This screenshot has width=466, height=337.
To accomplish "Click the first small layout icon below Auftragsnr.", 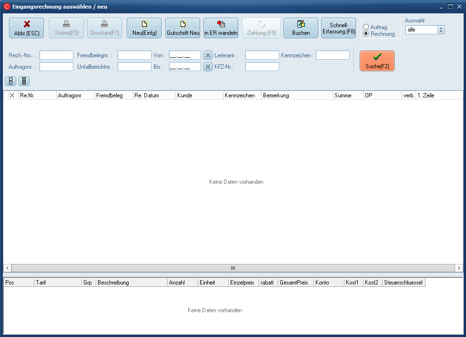I will [x=10, y=81].
